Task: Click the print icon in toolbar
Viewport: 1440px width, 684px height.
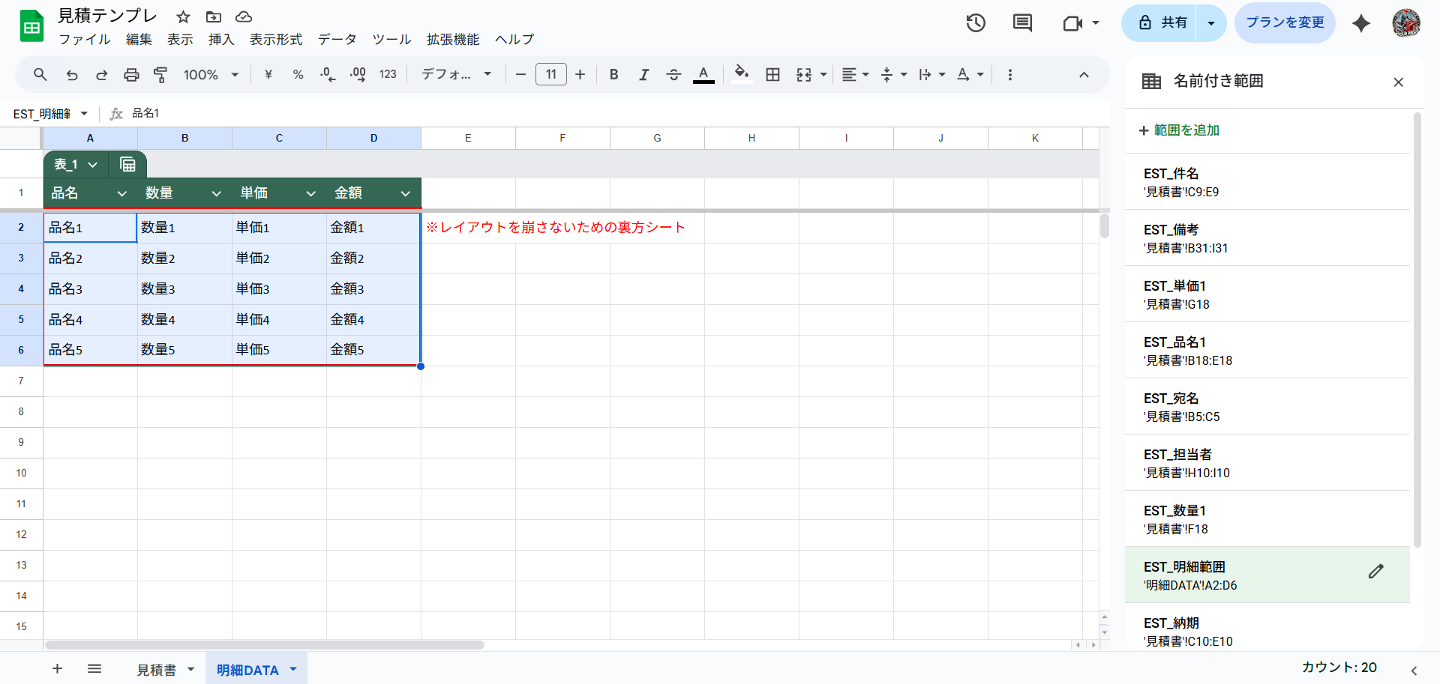Action: coord(131,75)
